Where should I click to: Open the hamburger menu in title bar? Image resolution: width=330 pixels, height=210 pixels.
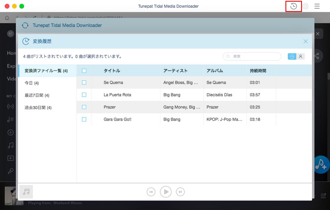(317, 6)
